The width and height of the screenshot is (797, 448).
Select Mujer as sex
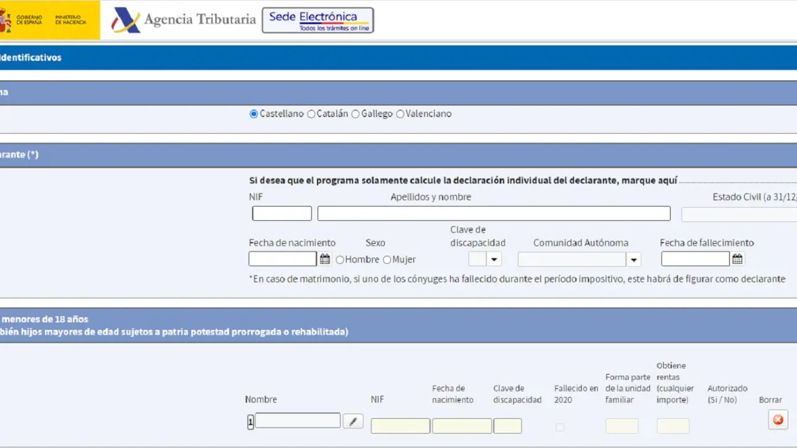pos(387,259)
